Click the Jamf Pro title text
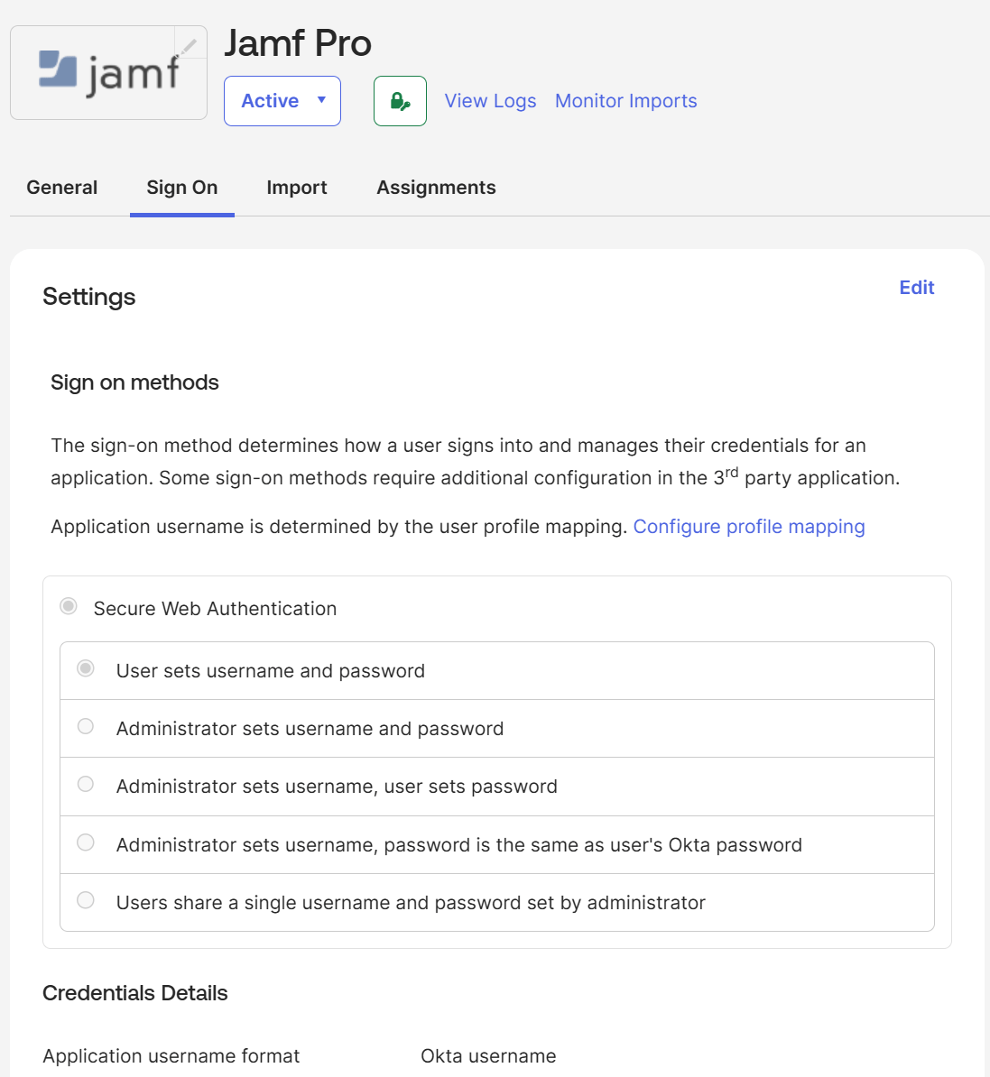 click(298, 43)
